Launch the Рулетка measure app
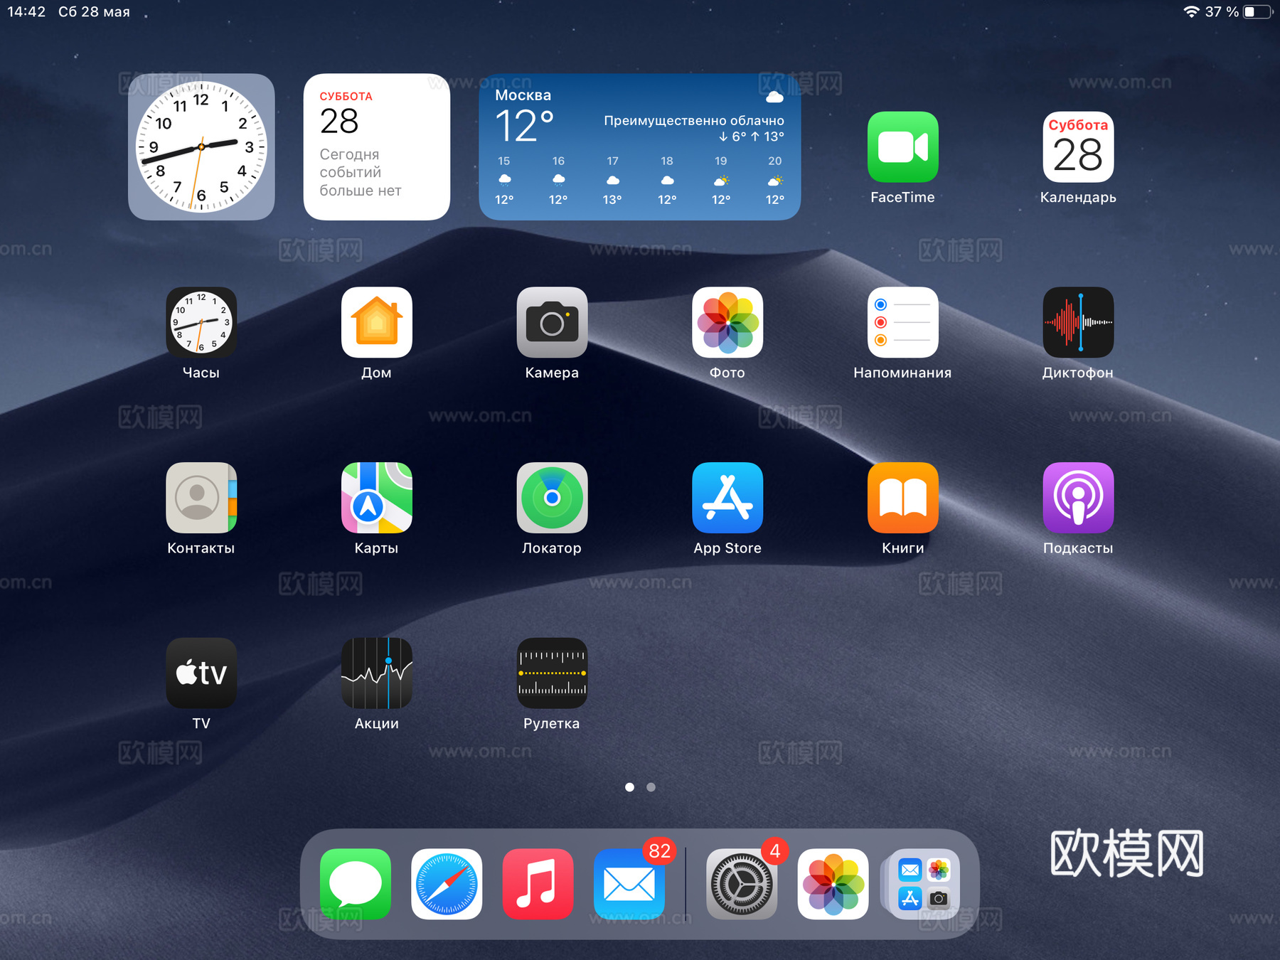Image resolution: width=1280 pixels, height=960 pixels. click(x=552, y=673)
